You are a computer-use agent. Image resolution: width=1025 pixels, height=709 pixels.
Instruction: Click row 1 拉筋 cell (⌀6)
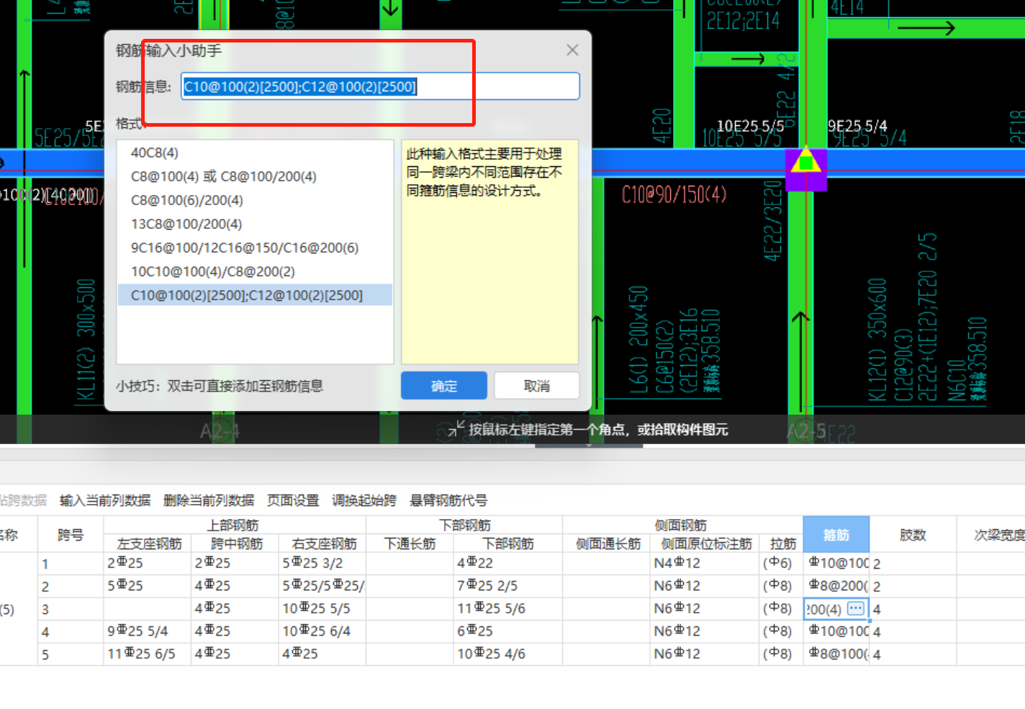[782, 564]
